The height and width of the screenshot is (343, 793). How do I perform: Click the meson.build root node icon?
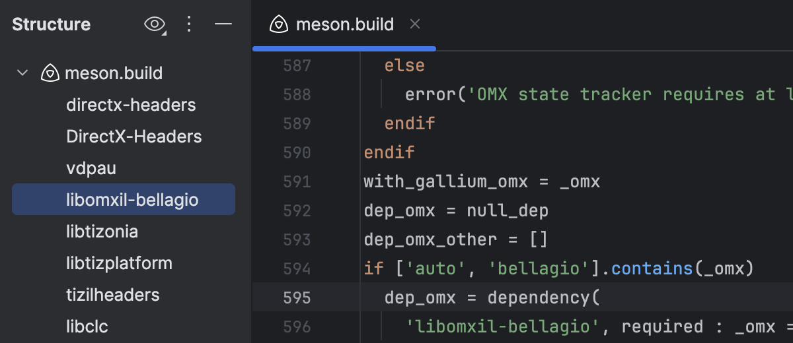(50, 73)
